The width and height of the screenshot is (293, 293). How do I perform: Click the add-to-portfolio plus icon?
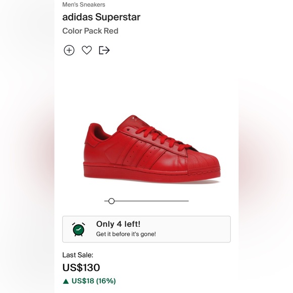click(69, 51)
